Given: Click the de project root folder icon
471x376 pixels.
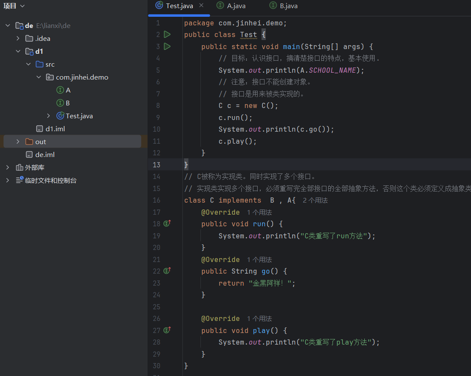Looking at the screenshot, I should pos(19,26).
